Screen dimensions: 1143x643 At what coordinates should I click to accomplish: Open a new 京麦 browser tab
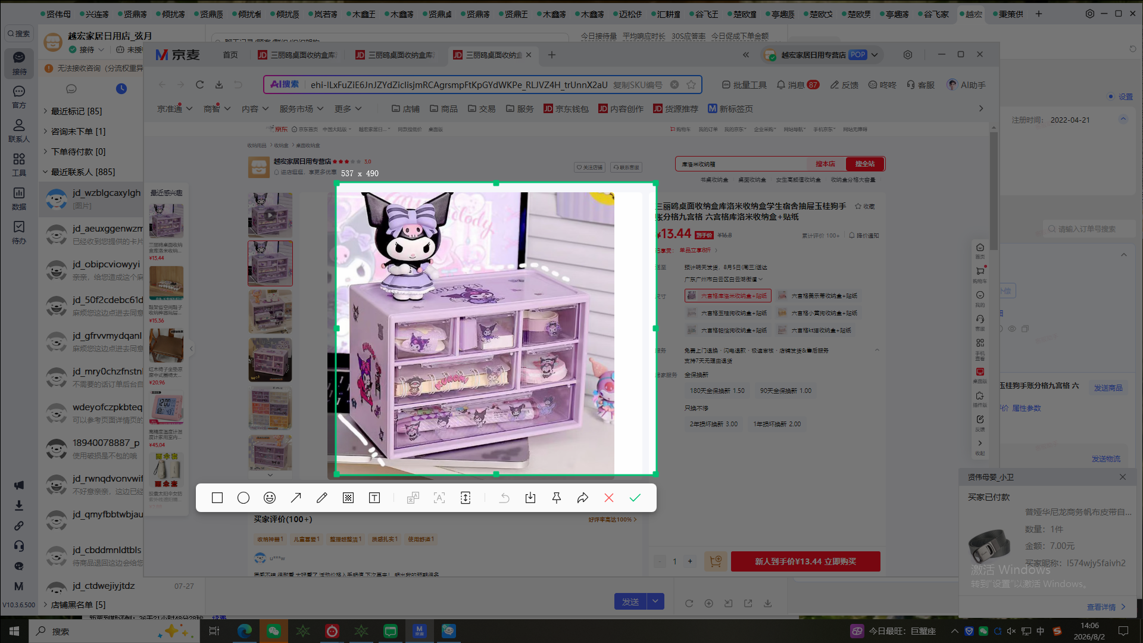click(552, 55)
